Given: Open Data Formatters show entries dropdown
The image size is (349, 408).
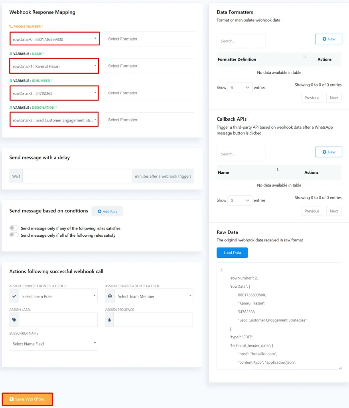Looking at the screenshot, I should point(240,87).
